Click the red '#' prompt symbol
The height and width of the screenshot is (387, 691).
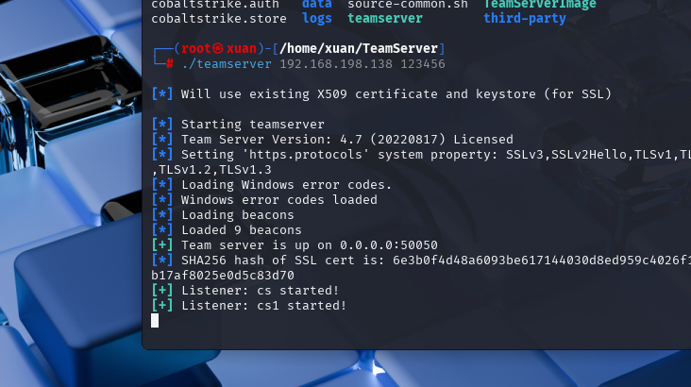point(170,64)
